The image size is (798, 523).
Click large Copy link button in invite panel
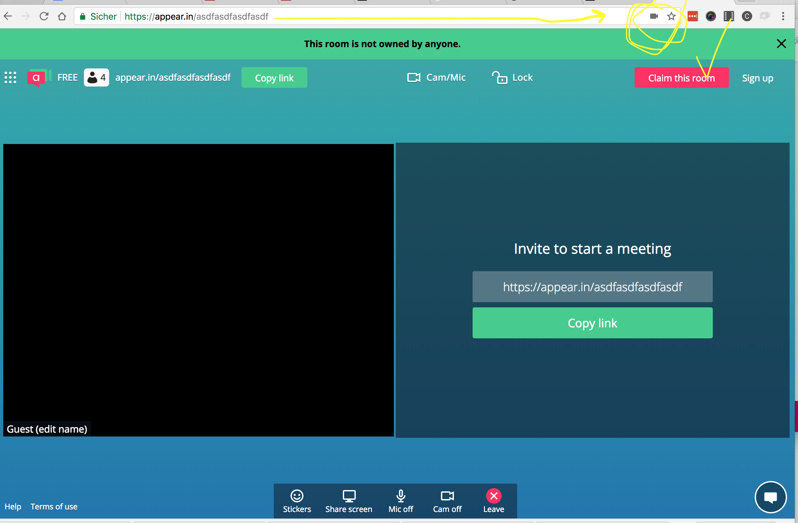(x=593, y=323)
